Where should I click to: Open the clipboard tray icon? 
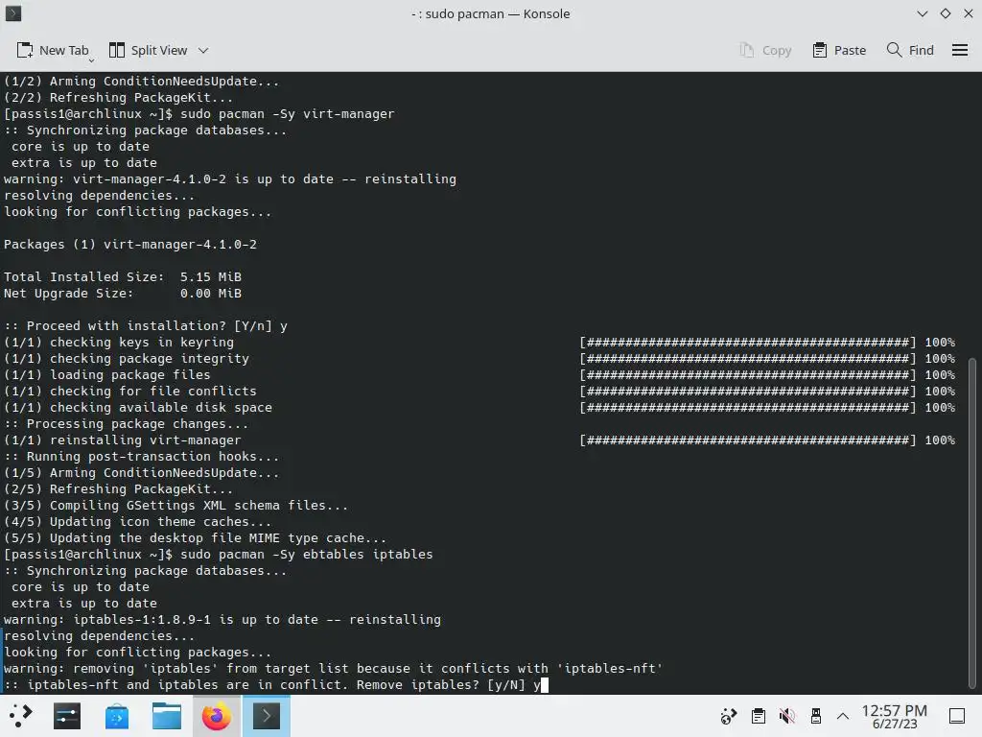pos(758,716)
